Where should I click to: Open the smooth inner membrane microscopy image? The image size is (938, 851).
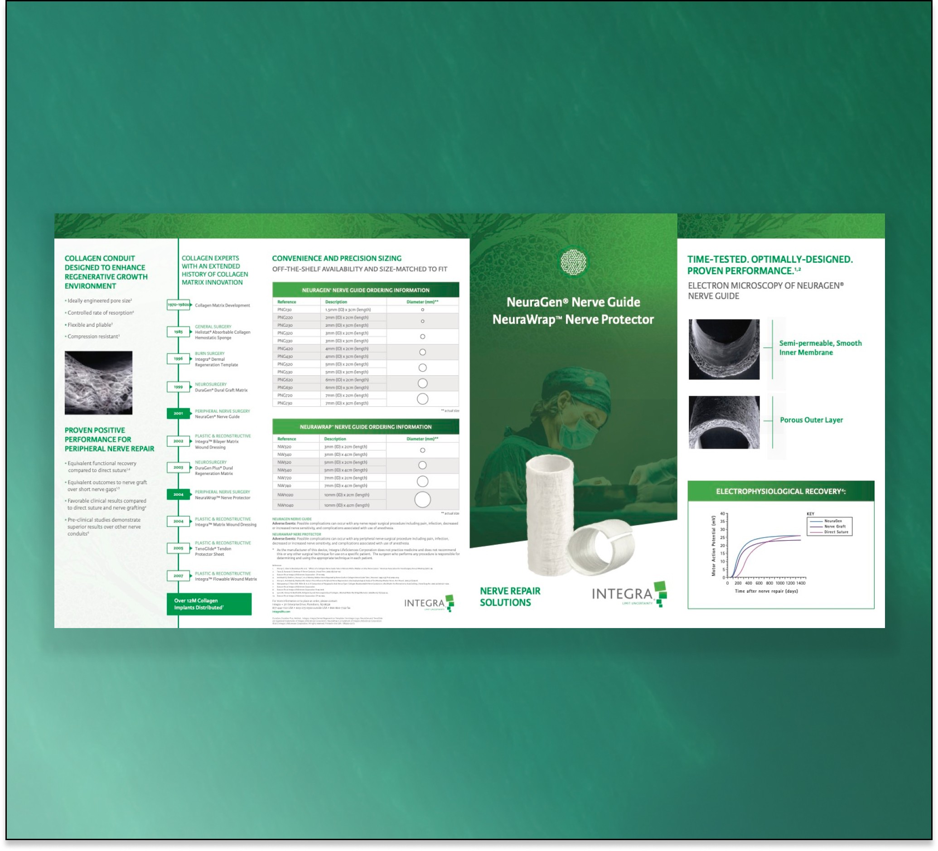tap(724, 349)
